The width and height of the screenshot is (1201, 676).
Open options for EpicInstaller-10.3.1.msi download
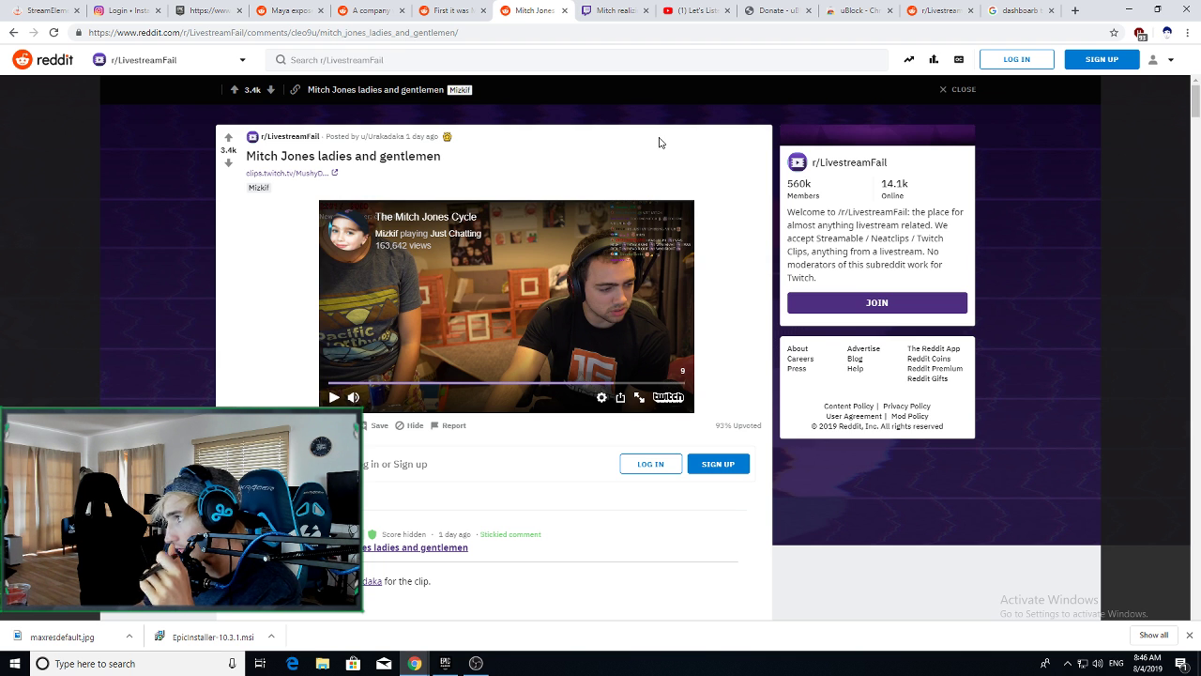coord(271,637)
